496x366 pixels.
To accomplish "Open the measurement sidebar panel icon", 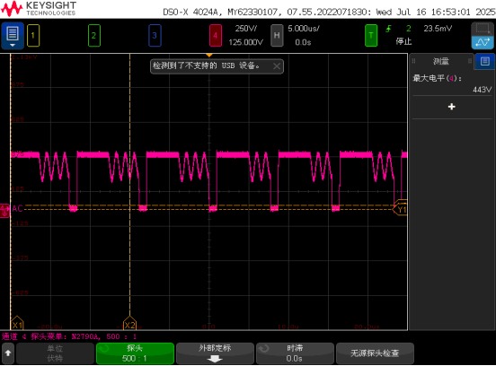I will [x=485, y=61].
